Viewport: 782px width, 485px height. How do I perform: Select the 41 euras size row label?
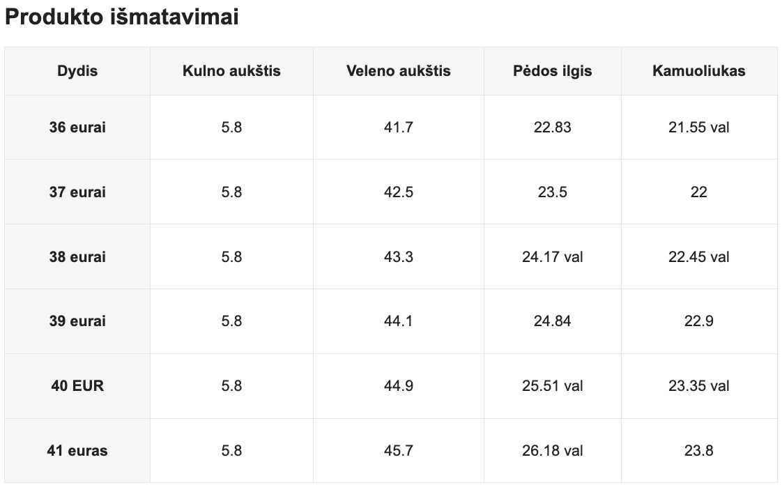point(77,451)
